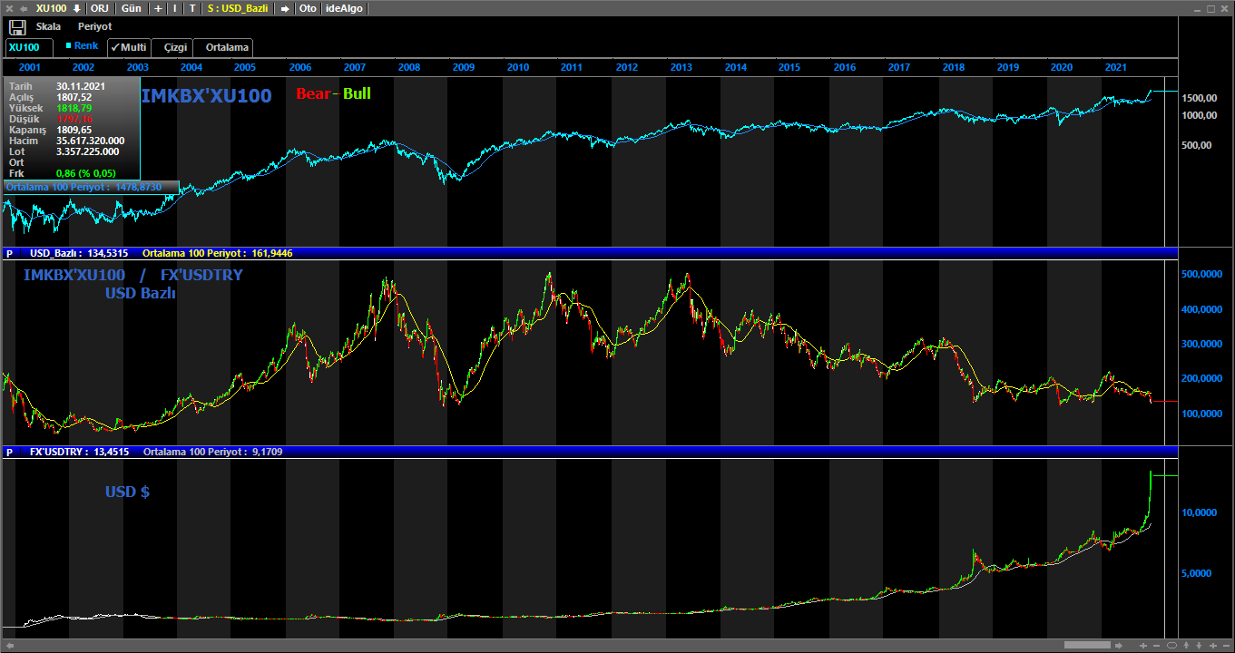Click the 2008 year label on timeline
Viewport: 1235px width, 653px height.
pos(408,67)
